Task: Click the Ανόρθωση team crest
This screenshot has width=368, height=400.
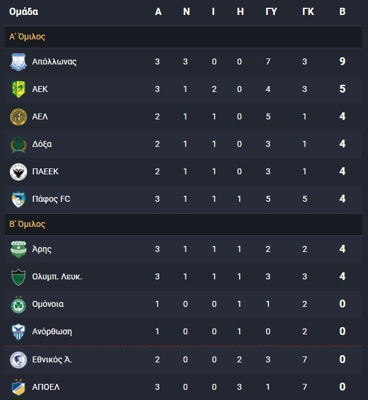Action: click(x=18, y=331)
